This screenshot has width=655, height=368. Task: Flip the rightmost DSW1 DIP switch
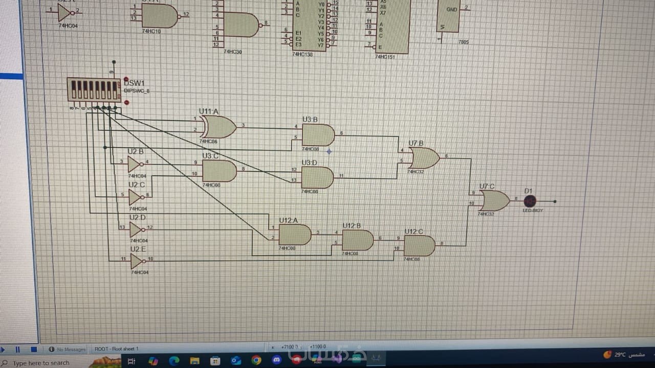pyautogui.click(x=115, y=90)
